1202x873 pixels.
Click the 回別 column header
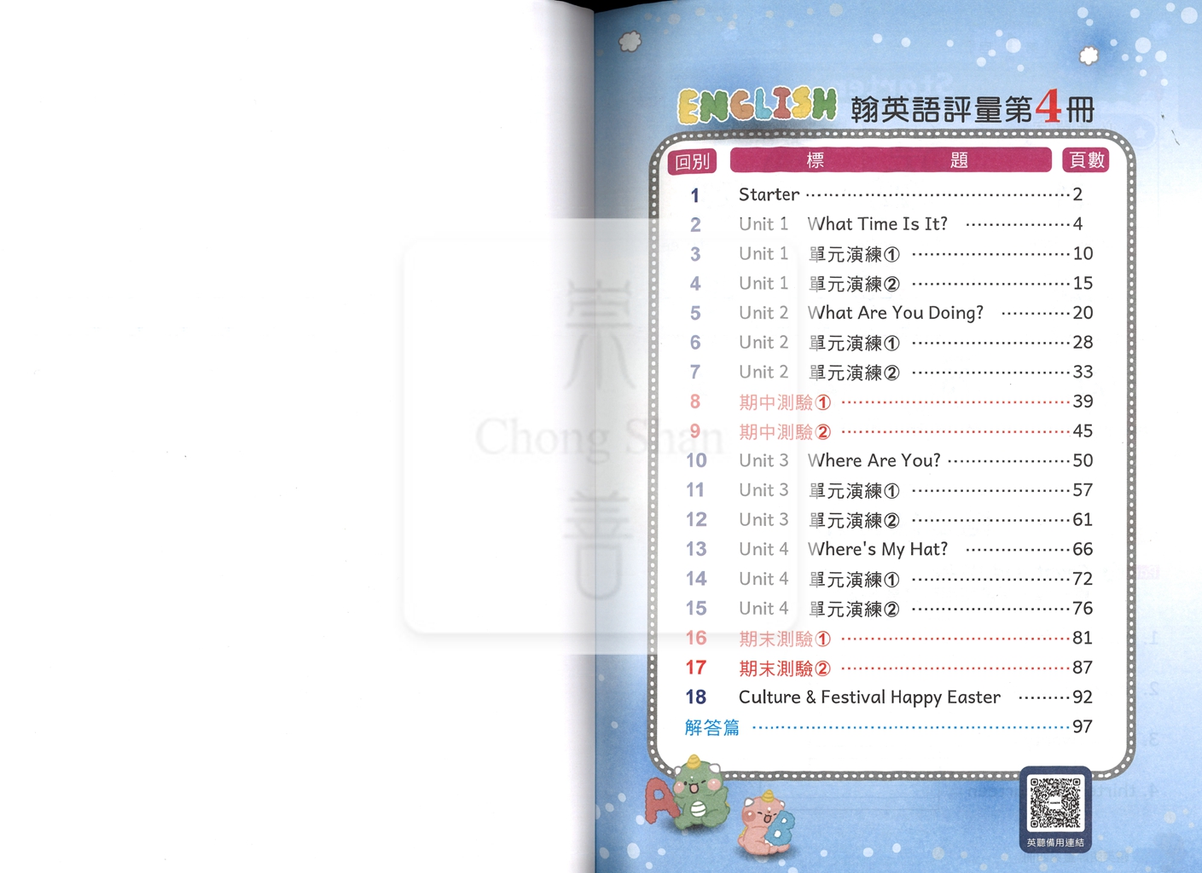[x=692, y=161]
